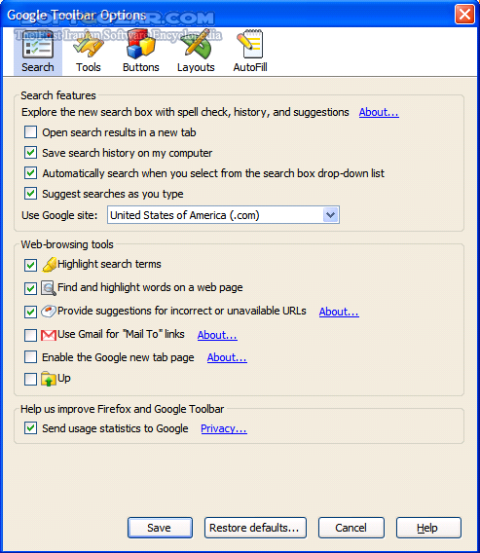The height and width of the screenshot is (553, 480).
Task: Click the Help button
Action: point(428,528)
